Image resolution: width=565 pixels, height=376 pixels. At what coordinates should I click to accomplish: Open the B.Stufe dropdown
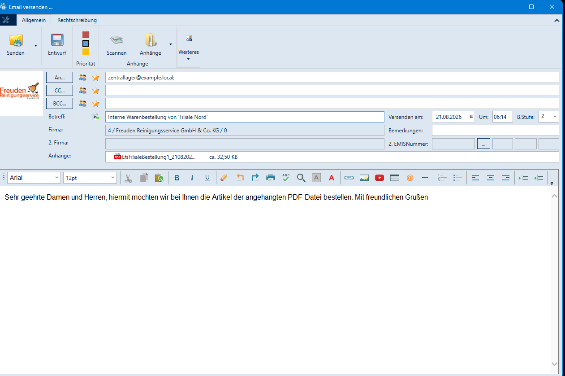[555, 117]
